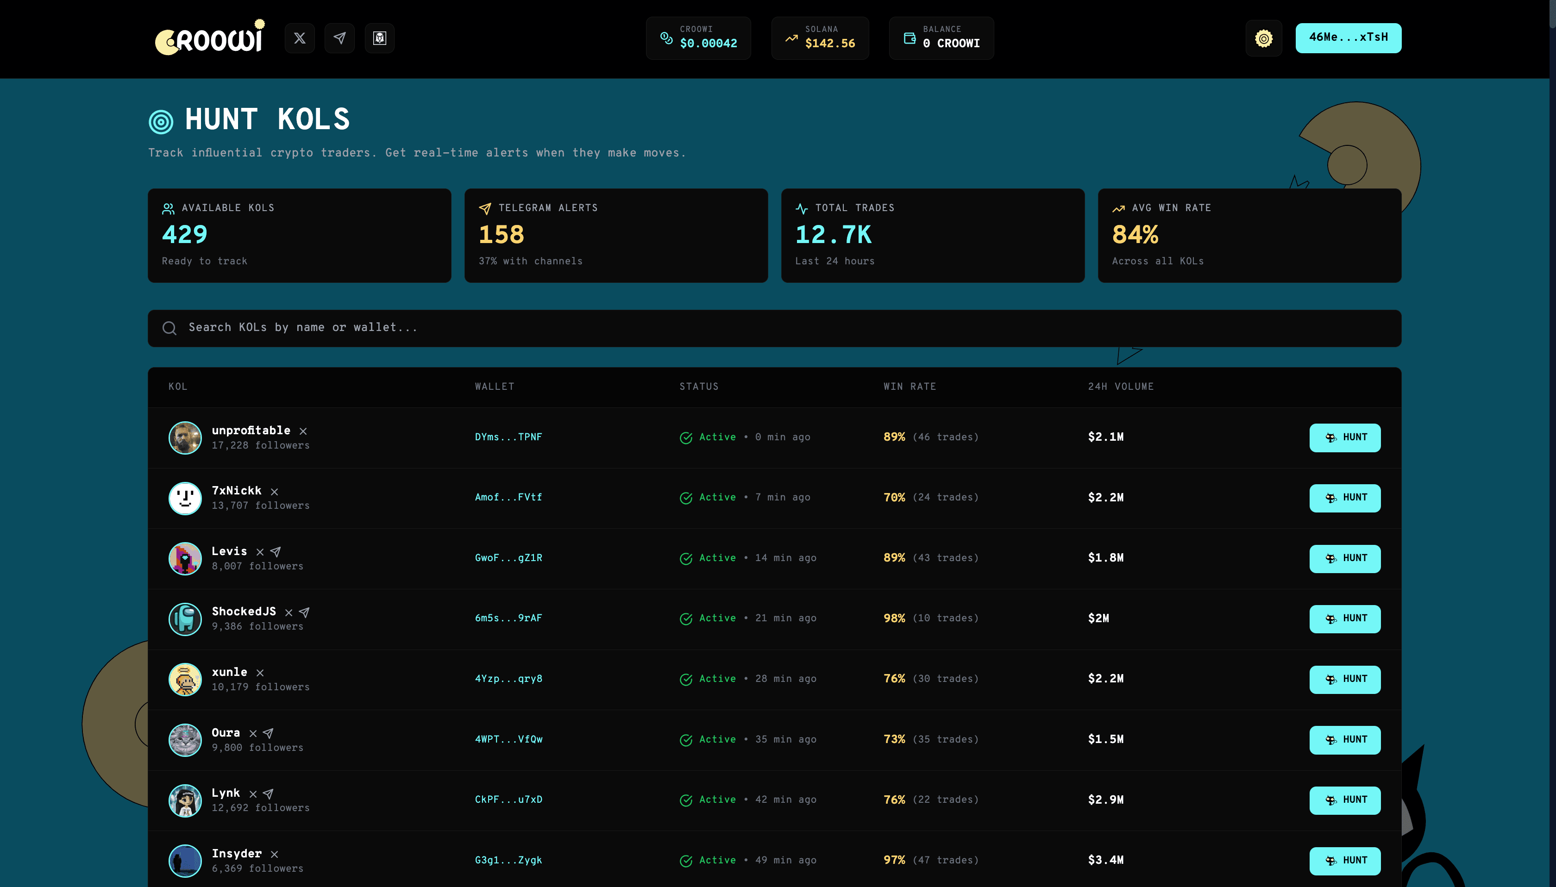Click 7xNickk's avatar thumbnail

click(x=185, y=498)
